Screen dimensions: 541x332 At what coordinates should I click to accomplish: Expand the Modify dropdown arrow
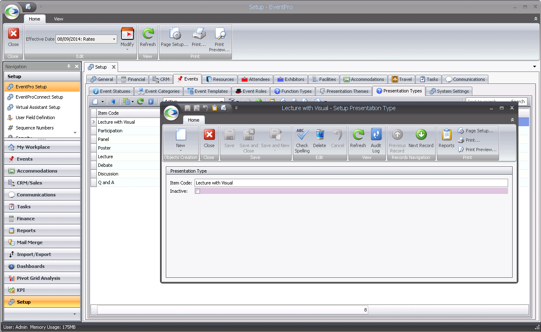tap(127, 50)
